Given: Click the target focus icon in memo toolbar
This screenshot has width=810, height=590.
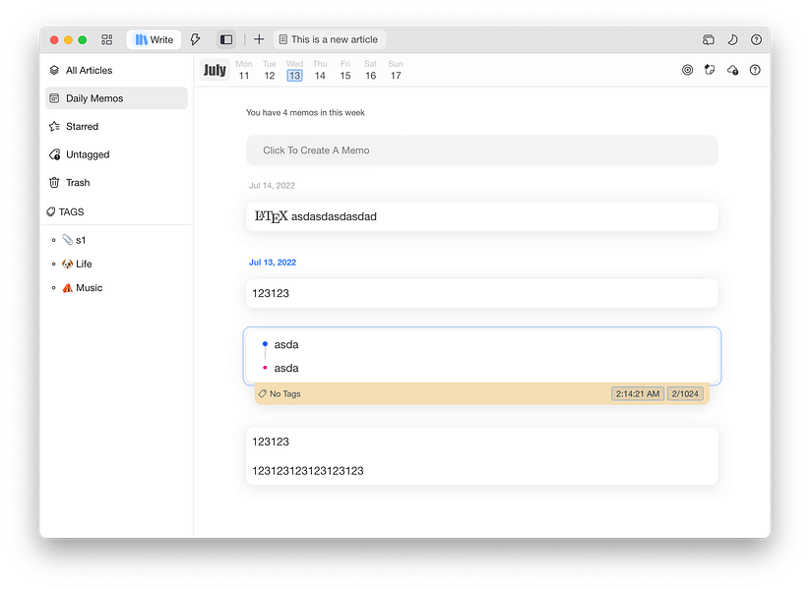Looking at the screenshot, I should [x=687, y=70].
